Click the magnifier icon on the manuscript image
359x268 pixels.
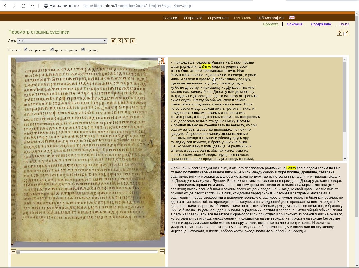tap(162, 61)
